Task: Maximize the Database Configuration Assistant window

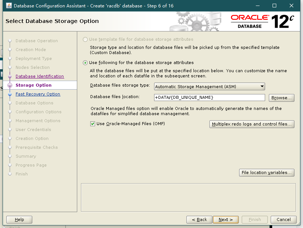Action: (x=274, y=6)
